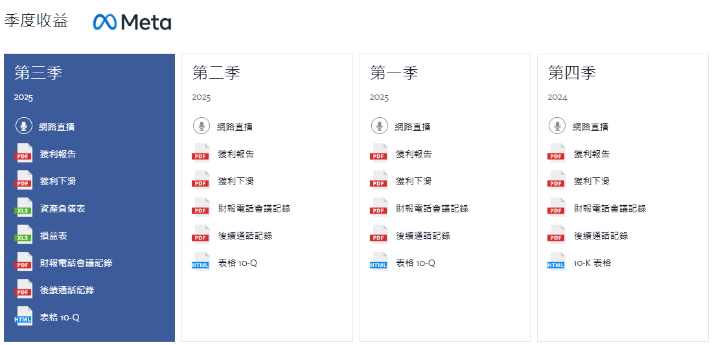Screen dimensions: 712x345
Task: Click PDF icon for 第一季 獲利下滑
Action: point(379,180)
